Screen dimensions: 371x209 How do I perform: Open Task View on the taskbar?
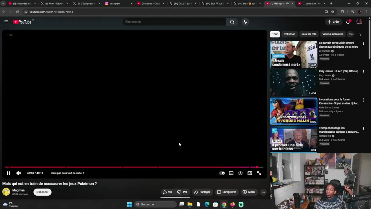tap(181, 204)
